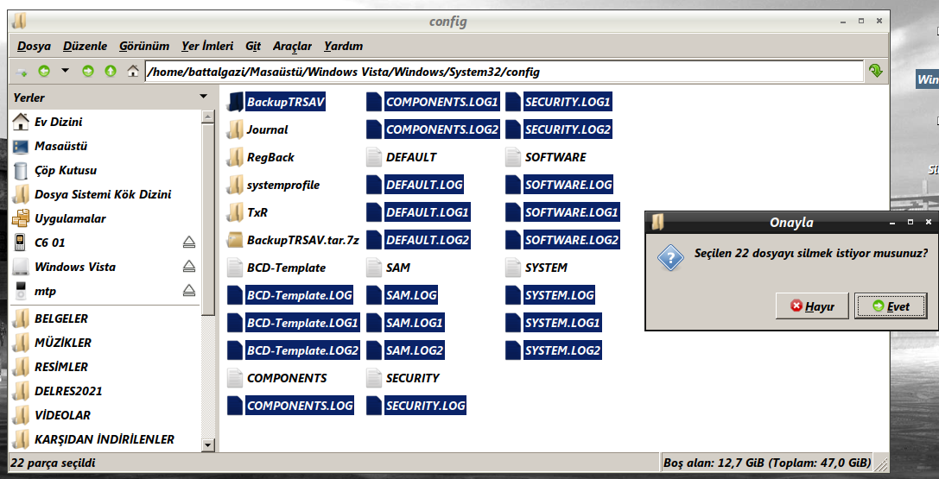
Task: Open the navigation history dropdown arrow
Action: (66, 71)
